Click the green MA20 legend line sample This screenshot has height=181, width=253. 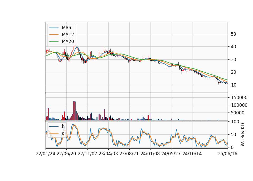[54, 41]
